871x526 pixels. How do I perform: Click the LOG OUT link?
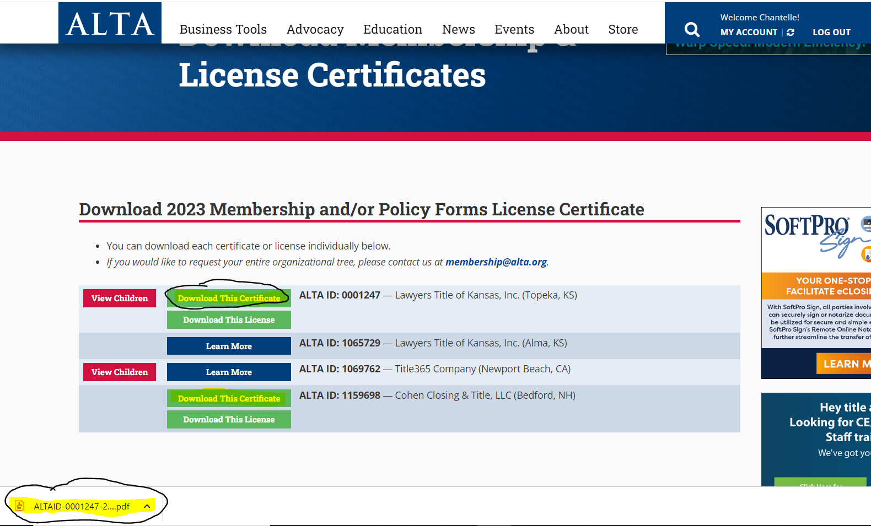click(x=831, y=32)
